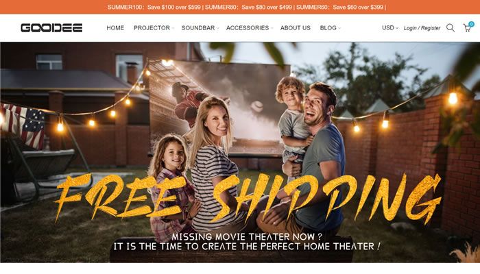480x274 pixels.
Task: Open the Projector menu item
Action: [x=152, y=28]
